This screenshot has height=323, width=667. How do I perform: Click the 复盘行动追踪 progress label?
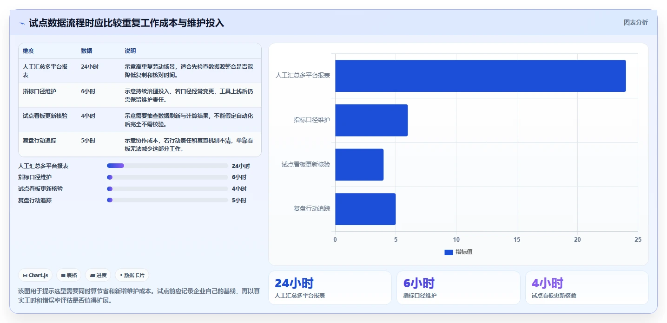point(35,200)
